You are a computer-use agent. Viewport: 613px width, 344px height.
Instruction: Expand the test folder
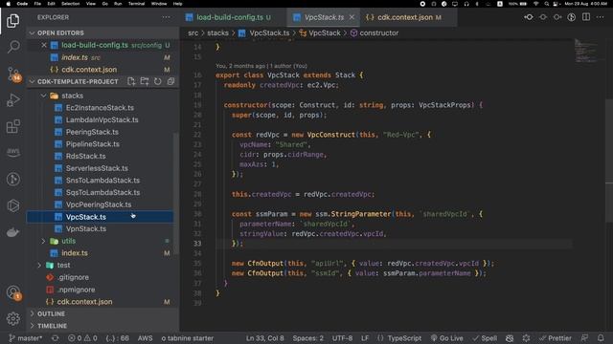(x=39, y=266)
